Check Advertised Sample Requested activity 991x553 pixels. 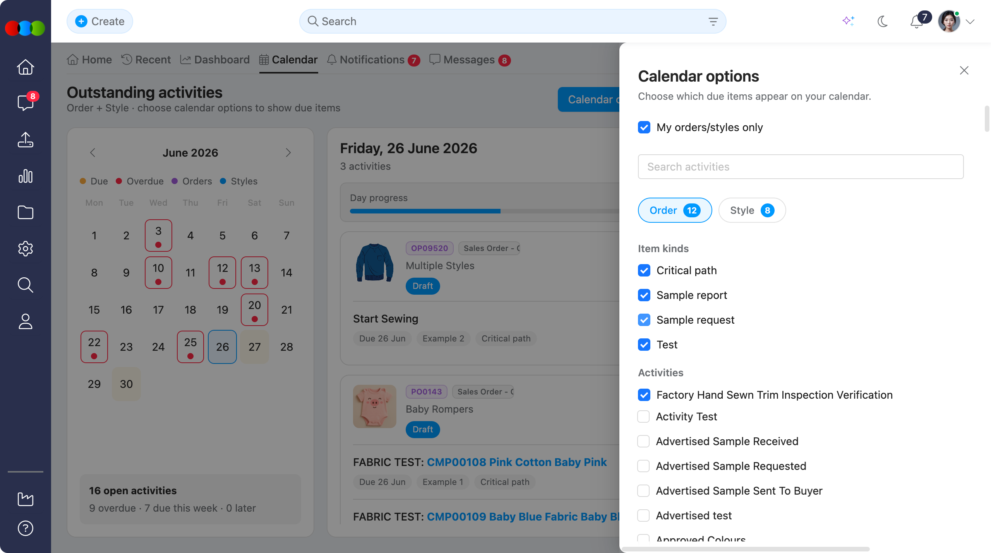[x=643, y=466]
